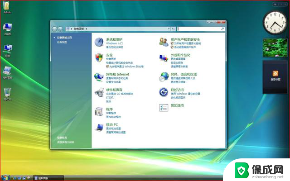The height and width of the screenshot is (181, 290).
Task: Click the analog clock gadget
Action: pyautogui.click(x=275, y=23)
